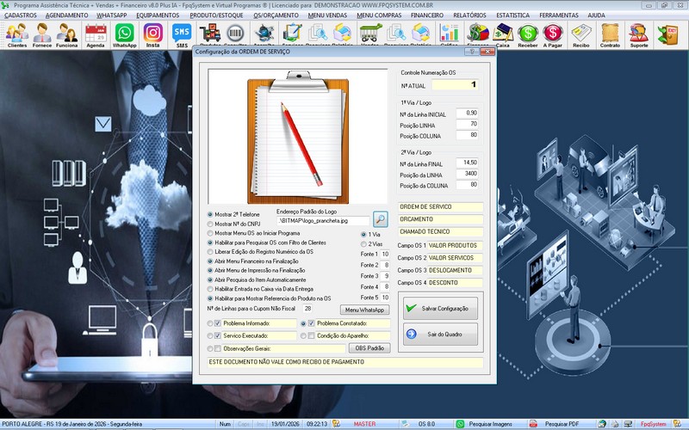
Task: Select the 1 Via radio option
Action: pyautogui.click(x=363, y=234)
